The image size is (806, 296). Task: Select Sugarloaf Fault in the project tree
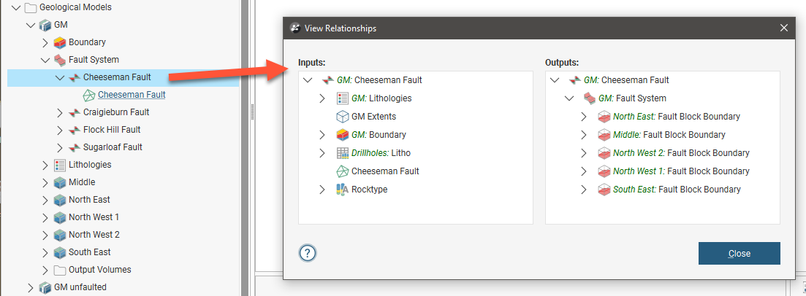point(112,147)
